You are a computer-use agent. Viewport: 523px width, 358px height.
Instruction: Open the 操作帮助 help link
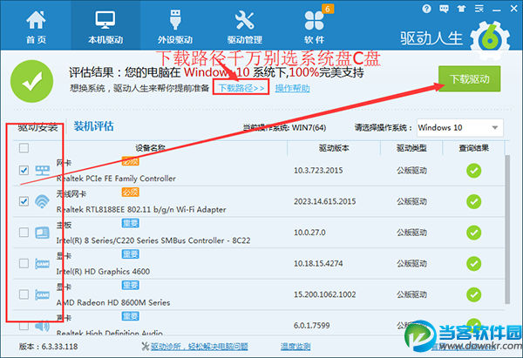point(293,88)
